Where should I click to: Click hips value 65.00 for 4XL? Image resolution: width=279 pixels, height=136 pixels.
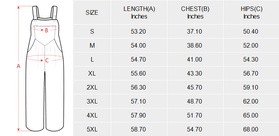[x=251, y=115]
